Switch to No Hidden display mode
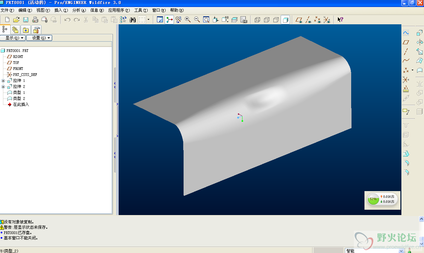Image resolution: width=424 pixels, height=253 pixels. pyautogui.click(x=276, y=20)
